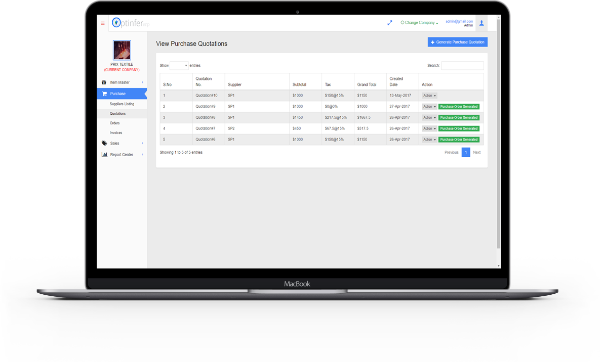Open the Purchase sidebar menu

122,94
